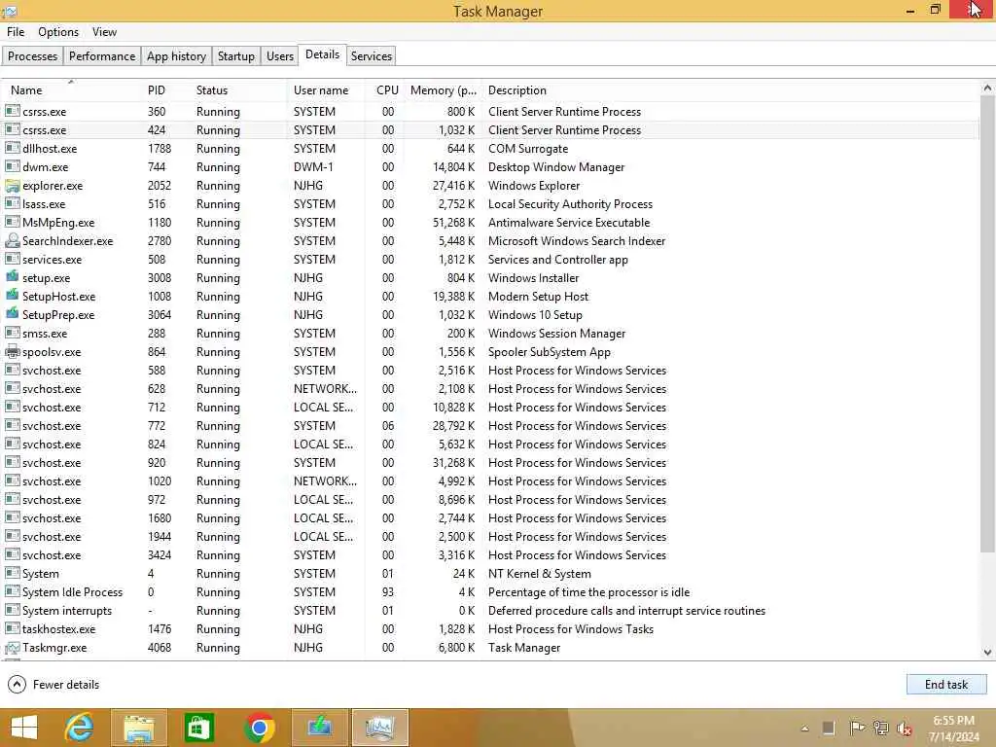Click the muted volume tray icon
The image size is (996, 747).
(x=905, y=728)
